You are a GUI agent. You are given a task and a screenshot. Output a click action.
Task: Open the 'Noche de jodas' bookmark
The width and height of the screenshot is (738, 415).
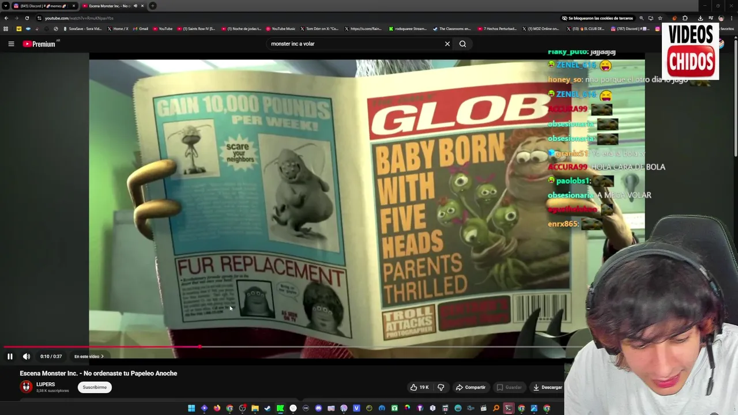[241, 29]
